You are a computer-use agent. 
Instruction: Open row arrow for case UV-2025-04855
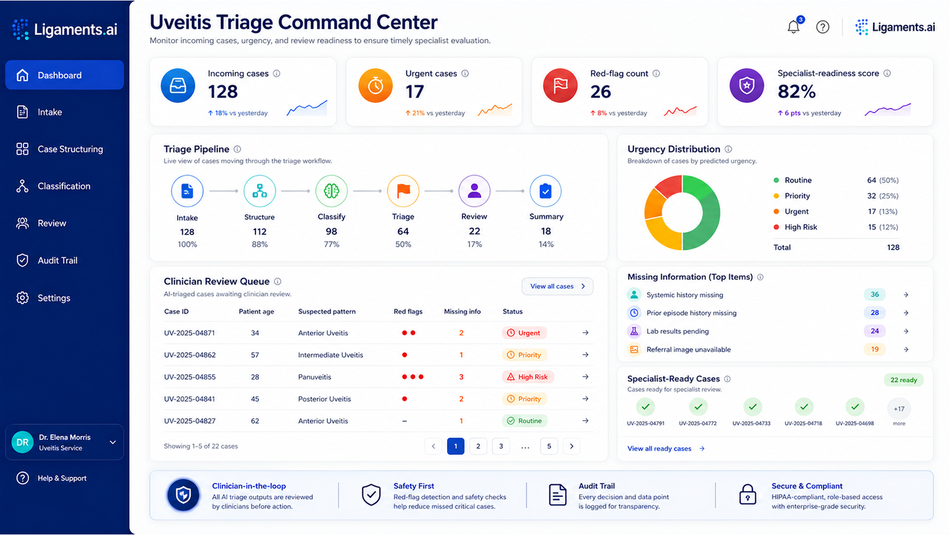coord(585,377)
